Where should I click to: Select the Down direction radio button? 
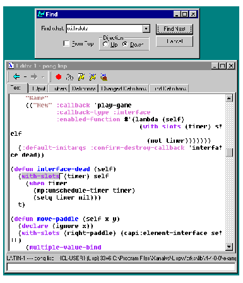coord(125,44)
